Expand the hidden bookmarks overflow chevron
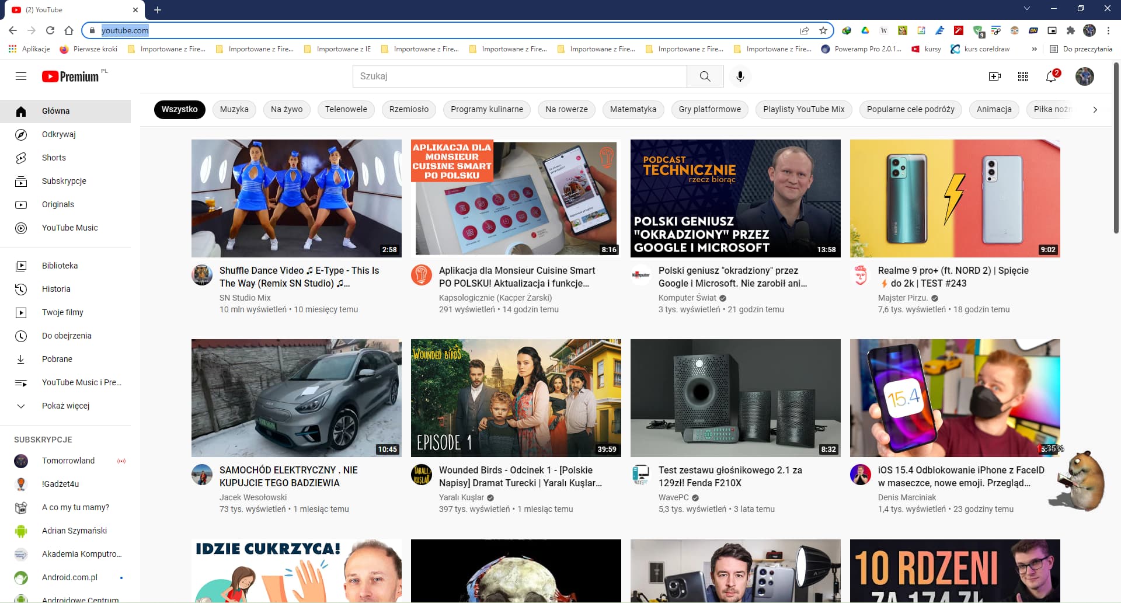The image size is (1121, 603). click(x=1034, y=49)
